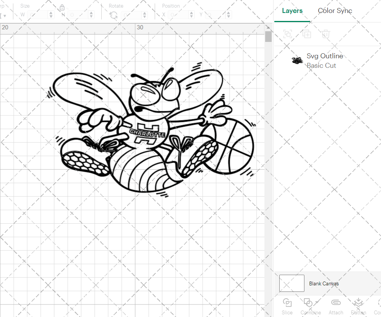Click the Blank Canvas color swatch
Viewport: 381px width, 317px height.
(291, 283)
